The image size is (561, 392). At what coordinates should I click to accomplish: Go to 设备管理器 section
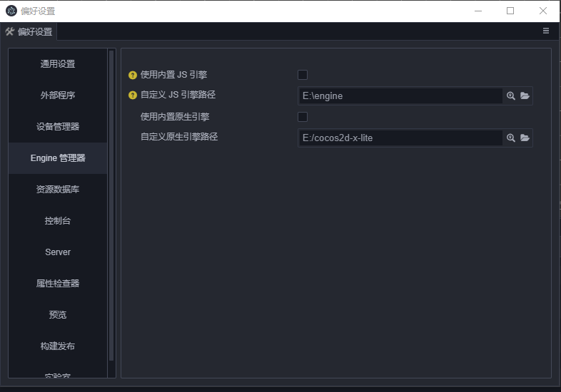point(58,127)
